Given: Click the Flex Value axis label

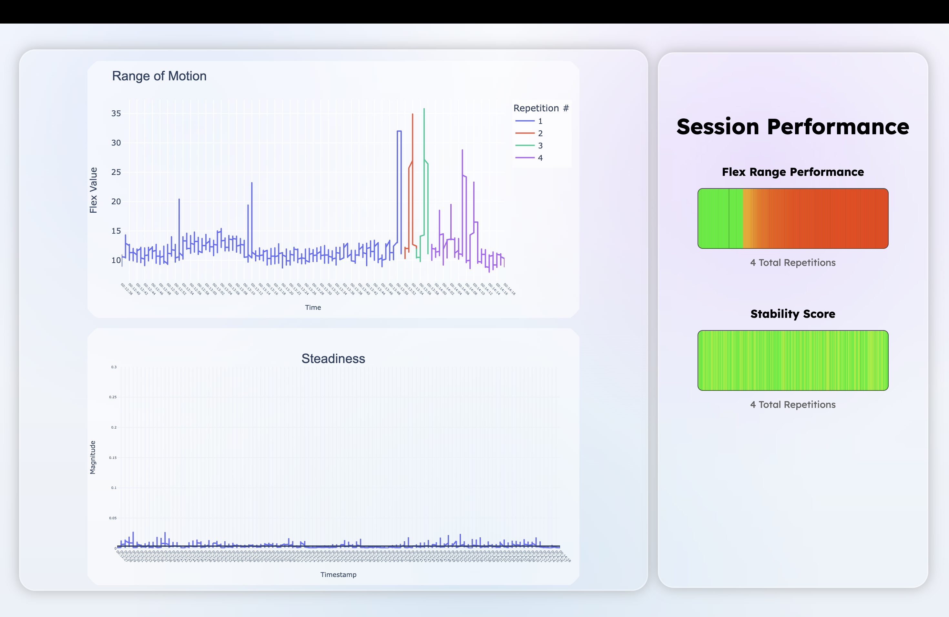Looking at the screenshot, I should point(93,190).
